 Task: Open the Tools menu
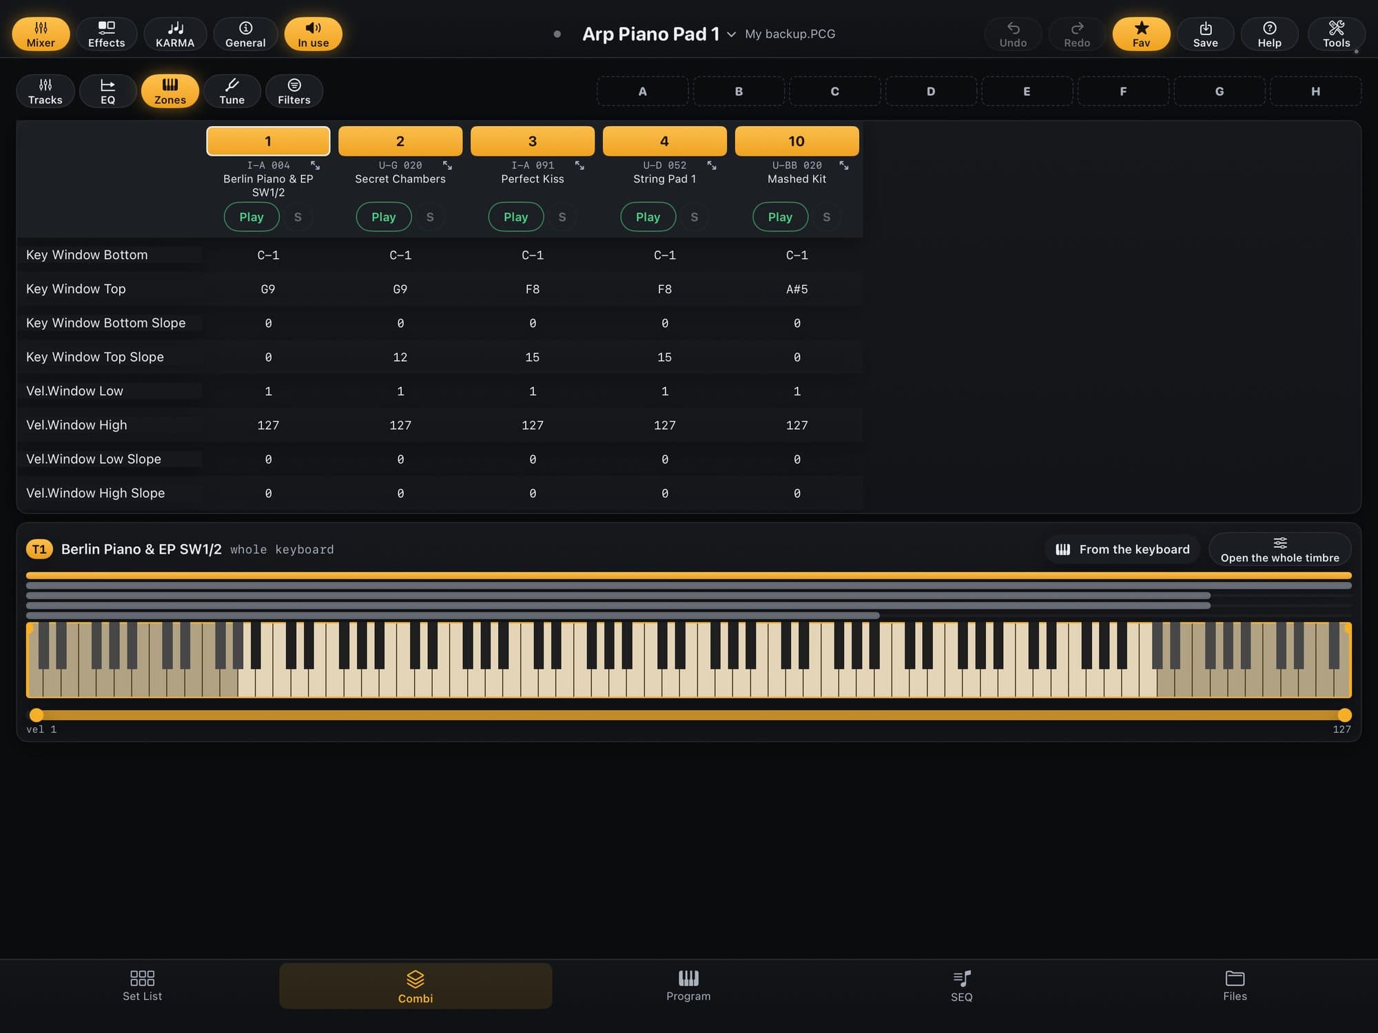click(1336, 34)
